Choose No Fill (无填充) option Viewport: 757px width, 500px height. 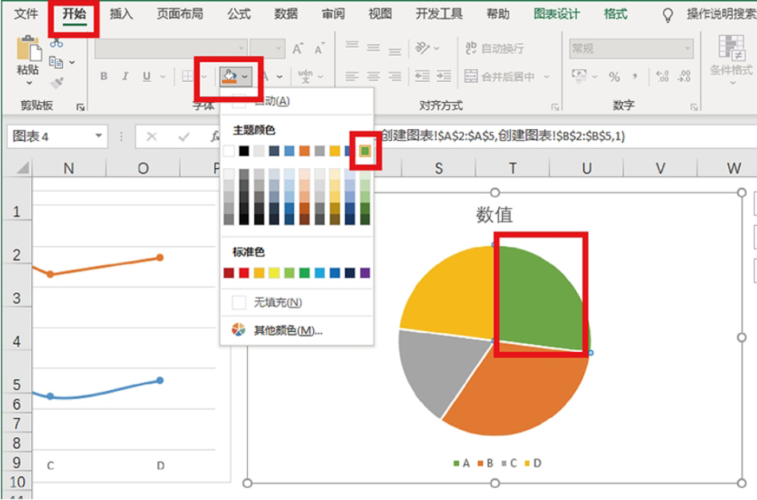277,303
